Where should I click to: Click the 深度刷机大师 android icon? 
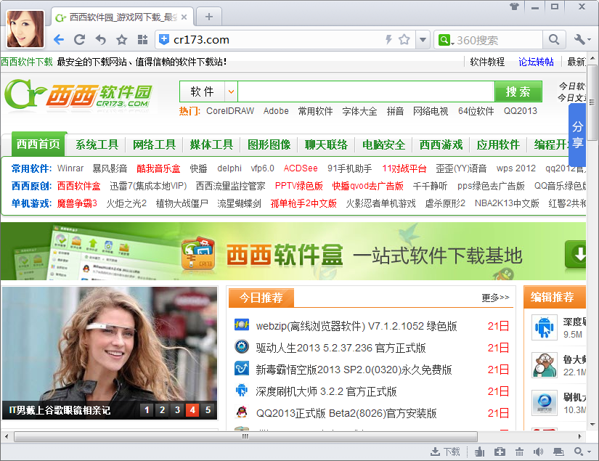(x=242, y=390)
